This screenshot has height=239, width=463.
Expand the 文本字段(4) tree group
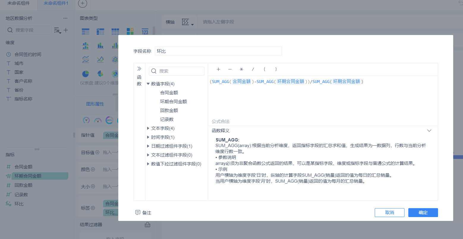click(x=148, y=128)
